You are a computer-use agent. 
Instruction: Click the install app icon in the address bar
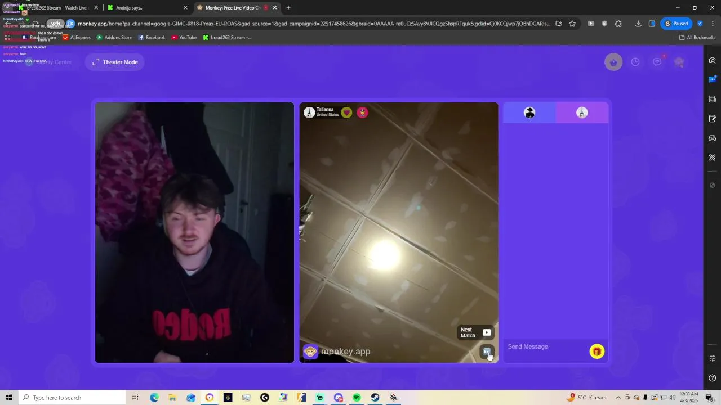(x=558, y=24)
